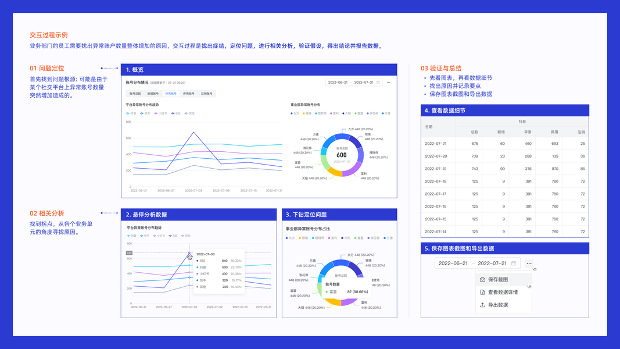This screenshot has height=349, width=620.
Task: Toggle 方德 legend in Overview donut chart
Action: (x=386, y=113)
